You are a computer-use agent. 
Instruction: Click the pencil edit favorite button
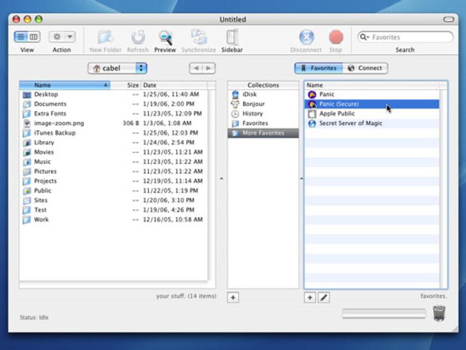tap(324, 297)
